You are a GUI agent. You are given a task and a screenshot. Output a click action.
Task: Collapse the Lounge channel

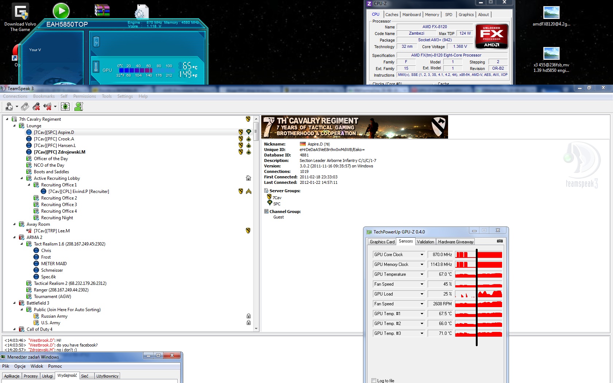pyautogui.click(x=14, y=125)
